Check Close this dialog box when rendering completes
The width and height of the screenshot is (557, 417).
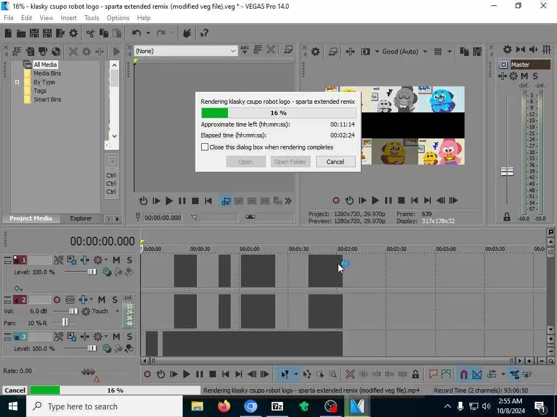(x=205, y=147)
